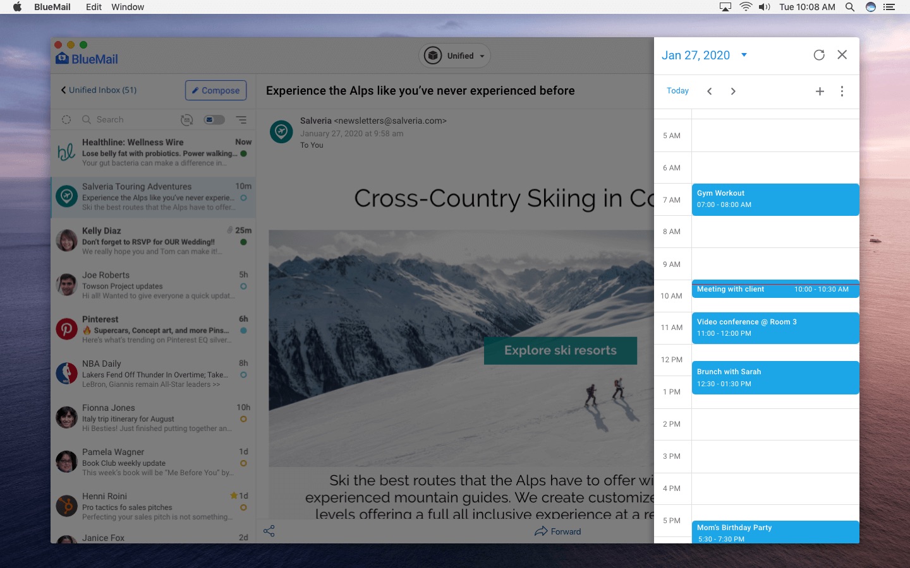Click the BlueMail logo
Image resolution: width=910 pixels, height=568 pixels.
coord(87,59)
